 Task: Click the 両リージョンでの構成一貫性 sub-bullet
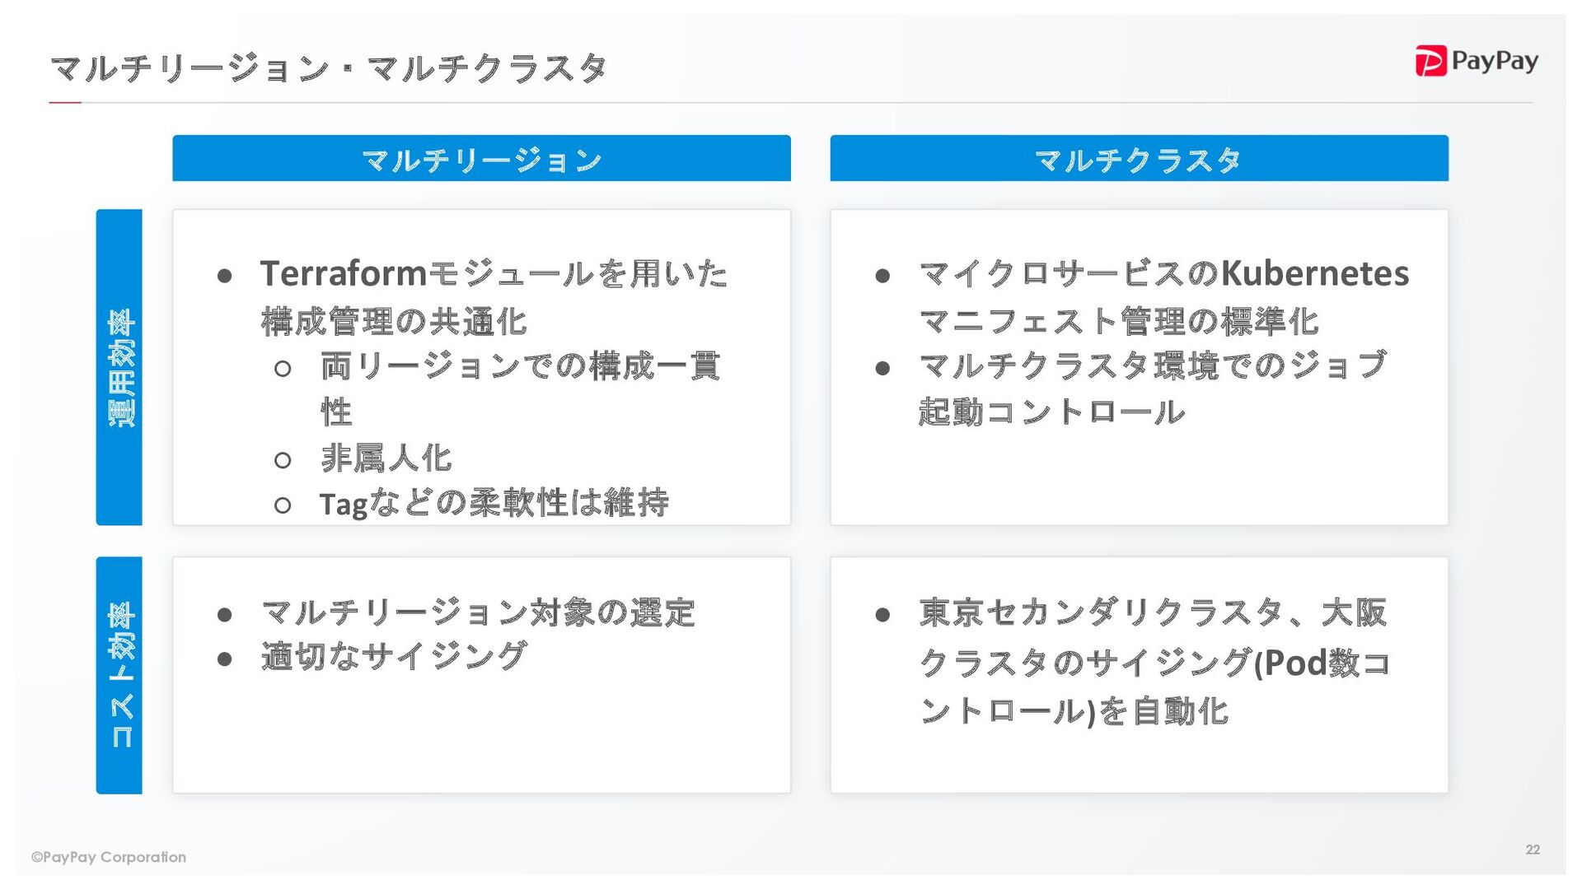point(519,387)
